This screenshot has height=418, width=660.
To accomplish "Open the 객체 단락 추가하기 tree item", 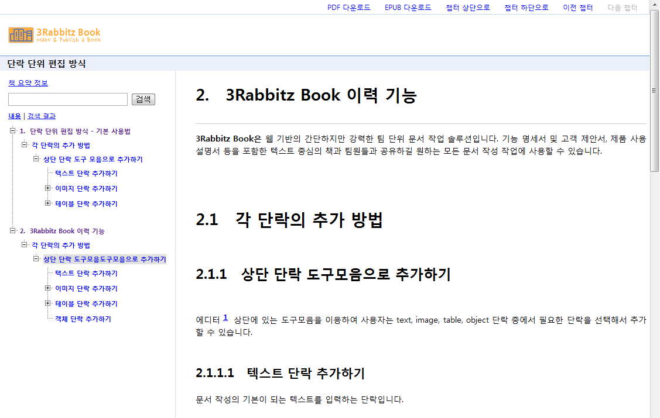I will coord(83,319).
